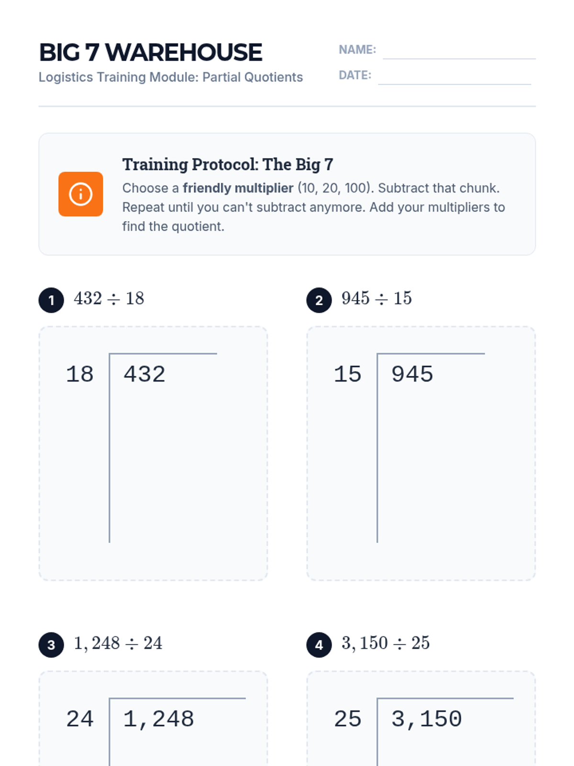The width and height of the screenshot is (574, 766).
Task: Click the 432 ÷ 18 expression
Action: [109, 298]
